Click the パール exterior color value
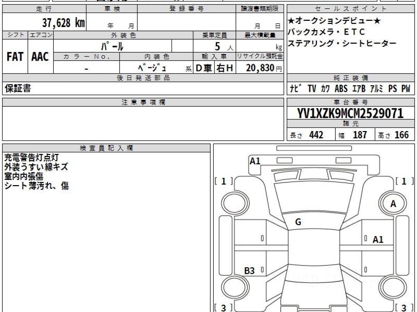The height and width of the screenshot is (312, 417). [112, 46]
